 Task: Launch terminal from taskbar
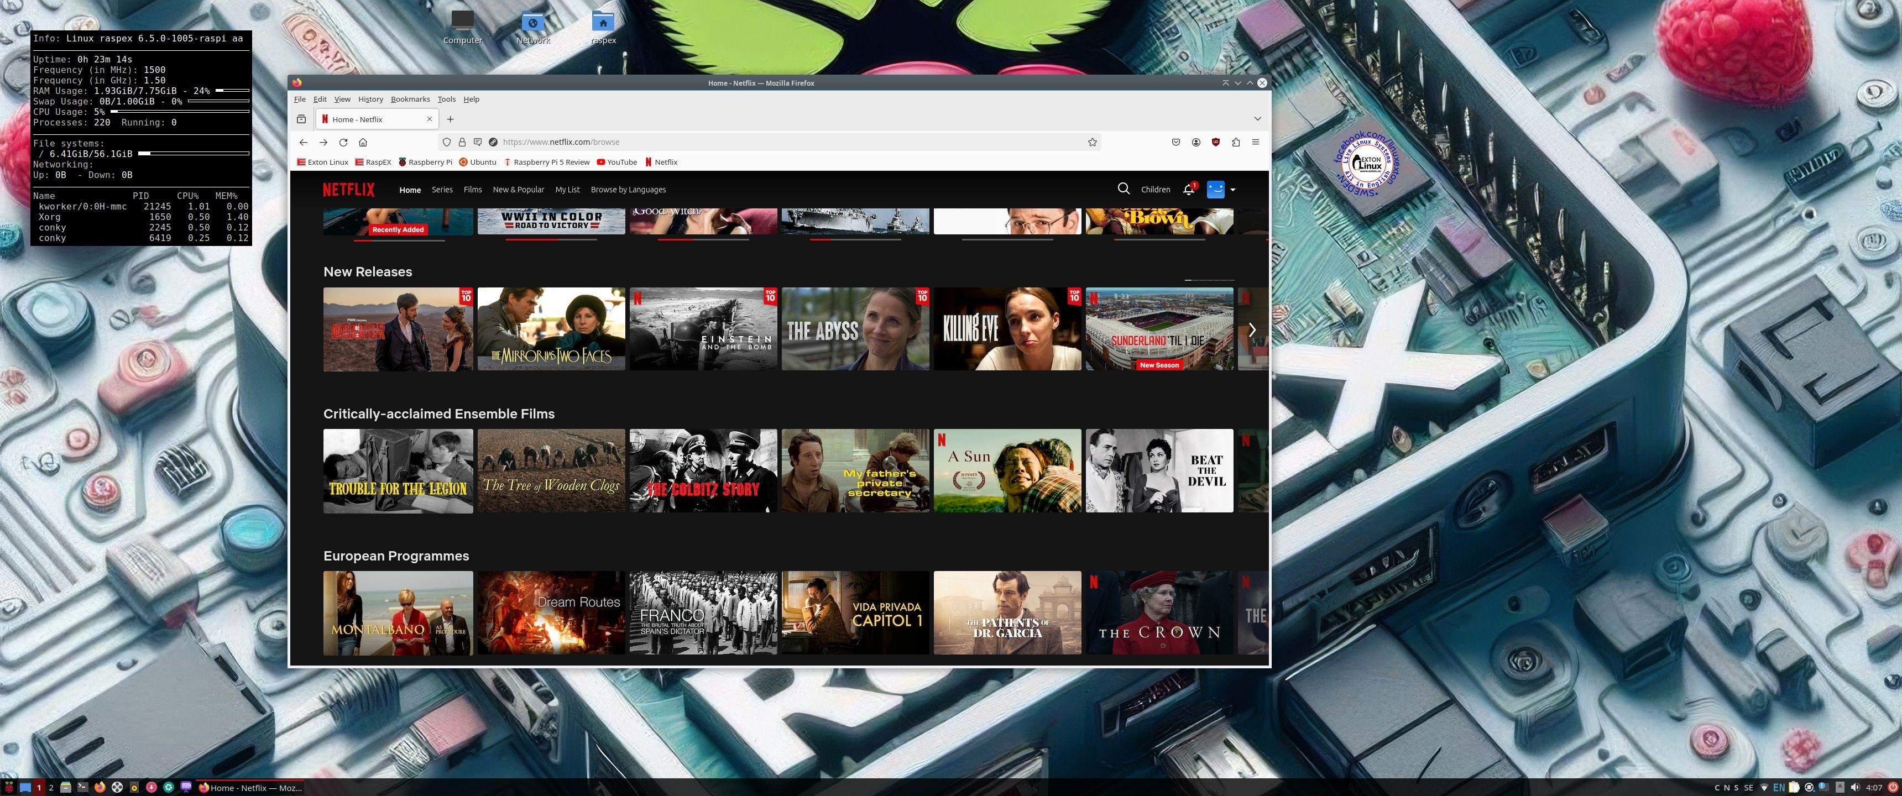coord(83,788)
